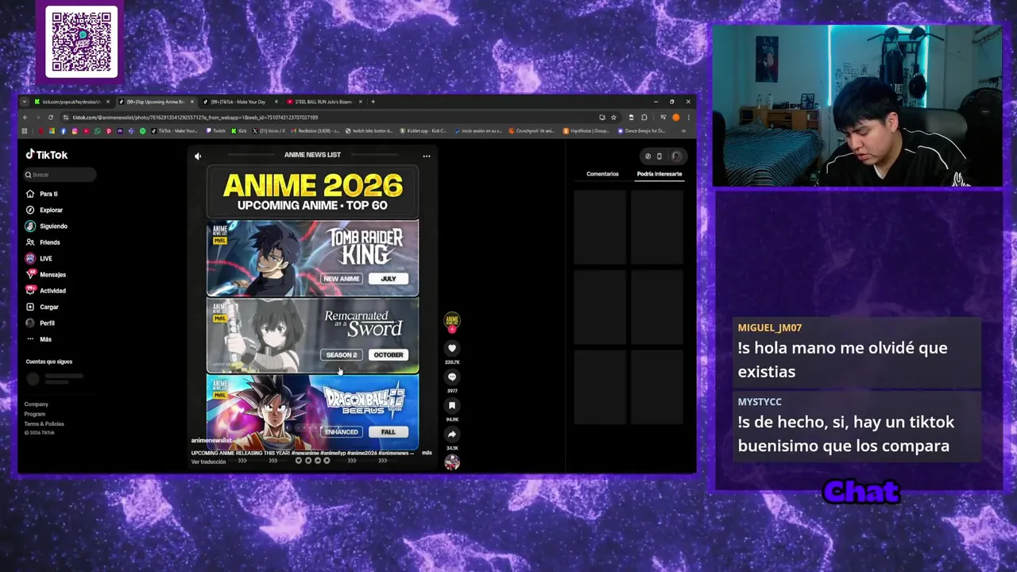
Task: Click the NEW ANIME label on Tomb Raider King
Action: click(342, 279)
